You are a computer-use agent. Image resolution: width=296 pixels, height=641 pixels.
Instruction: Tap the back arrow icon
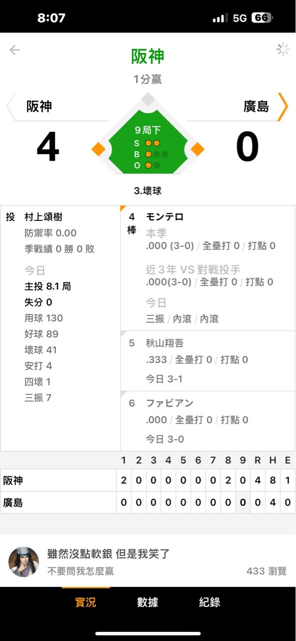pyautogui.click(x=14, y=50)
